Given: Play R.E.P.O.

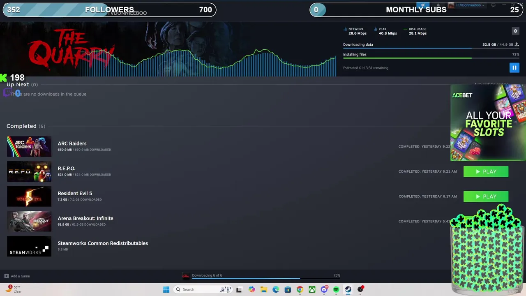Looking at the screenshot, I should [x=486, y=171].
